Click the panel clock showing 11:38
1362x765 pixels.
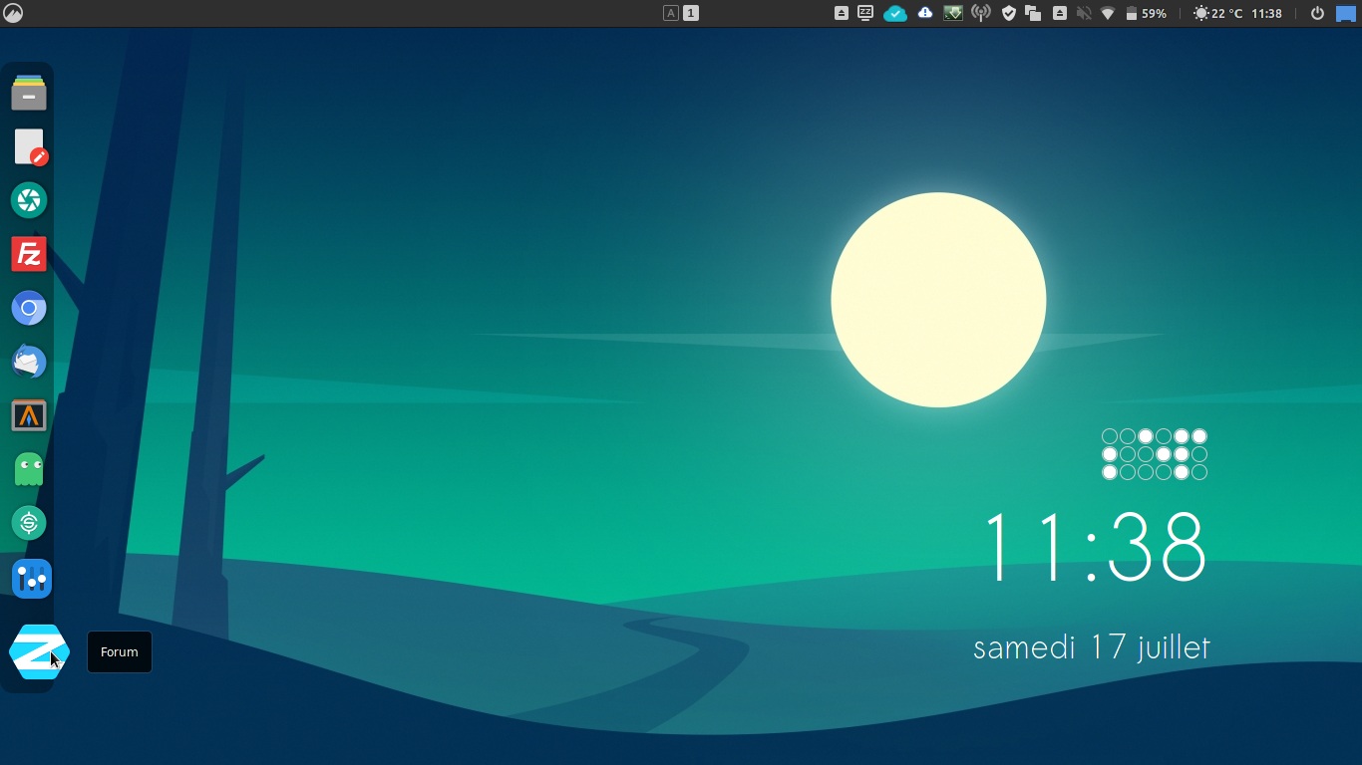(x=1266, y=14)
